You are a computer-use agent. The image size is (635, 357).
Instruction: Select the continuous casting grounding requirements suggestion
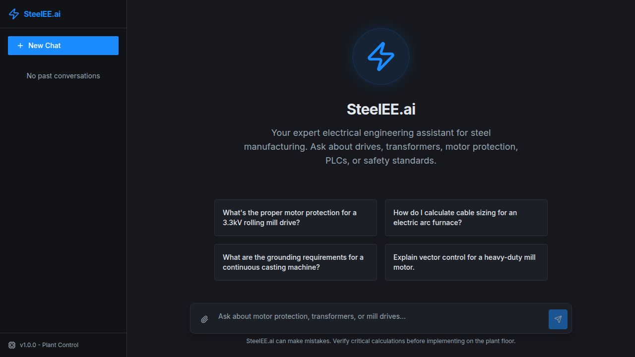point(295,262)
